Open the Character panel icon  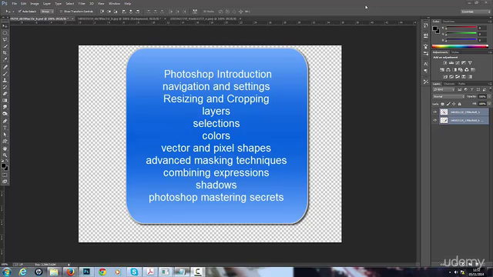426,64
